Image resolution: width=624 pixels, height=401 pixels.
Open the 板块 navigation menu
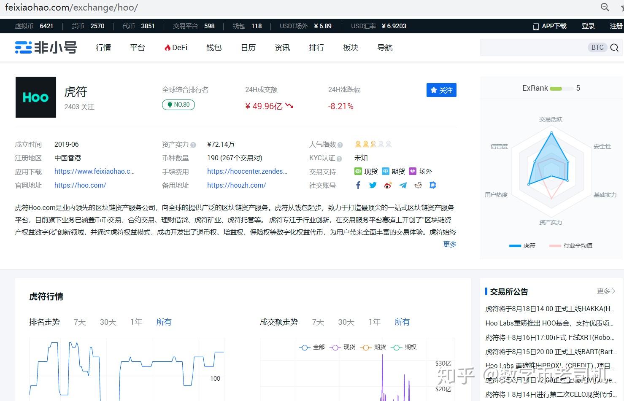[x=351, y=48]
